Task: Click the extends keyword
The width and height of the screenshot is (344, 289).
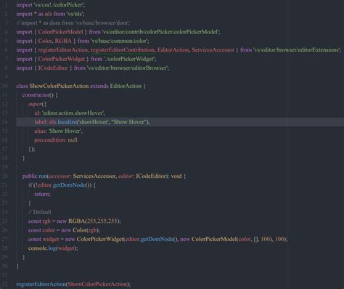Action: 99,86
